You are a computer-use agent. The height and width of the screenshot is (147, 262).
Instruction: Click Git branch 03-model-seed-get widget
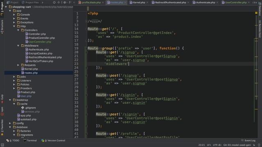coord(237,145)
